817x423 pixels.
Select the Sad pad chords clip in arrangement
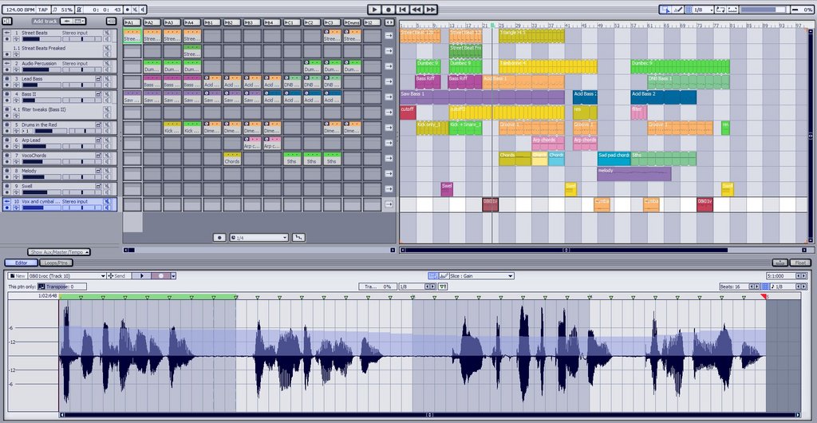pyautogui.click(x=614, y=159)
